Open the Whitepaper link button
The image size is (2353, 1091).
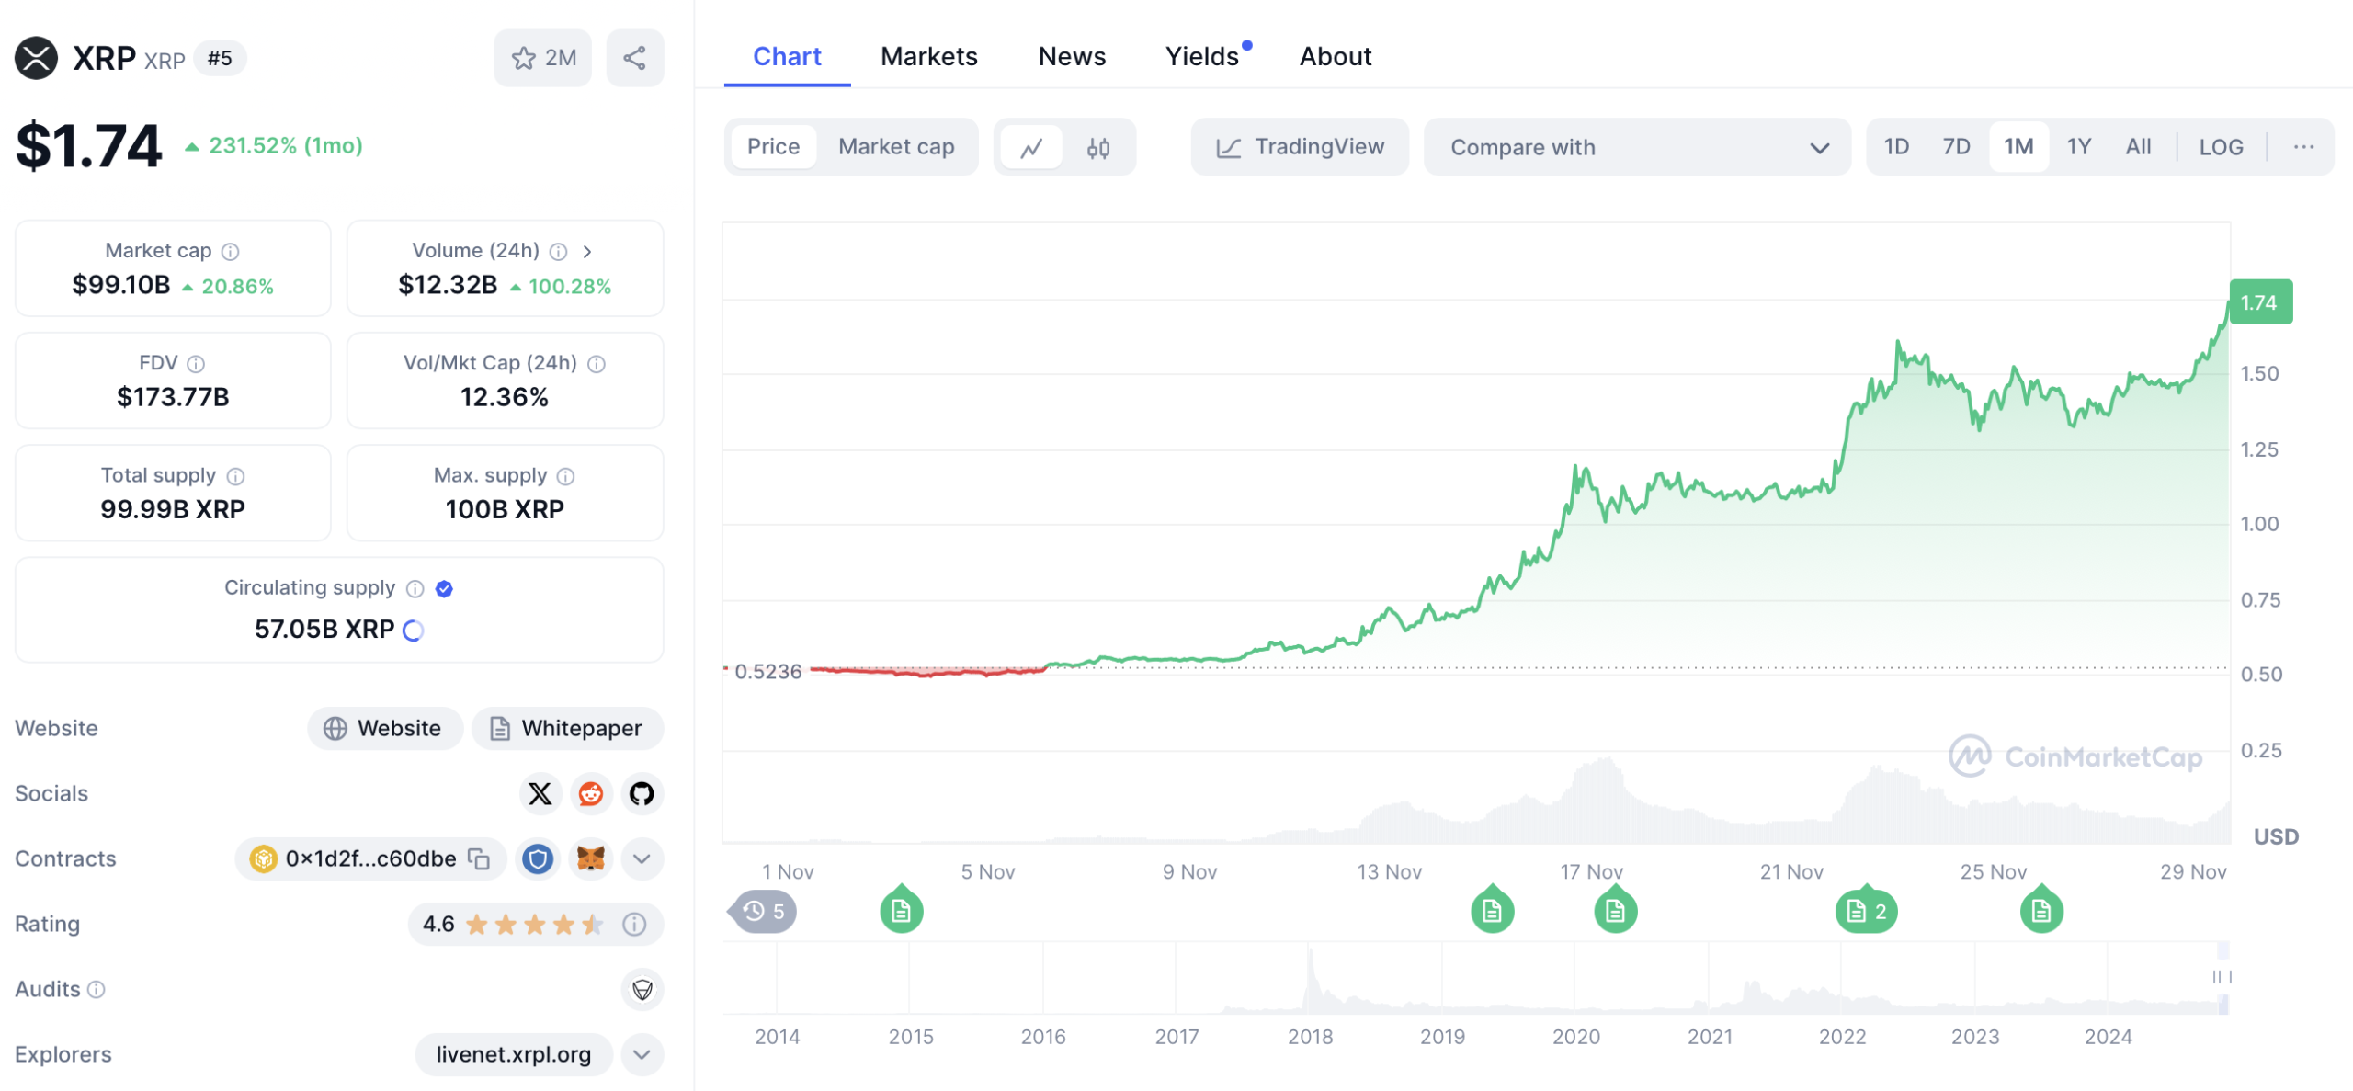pyautogui.click(x=567, y=728)
